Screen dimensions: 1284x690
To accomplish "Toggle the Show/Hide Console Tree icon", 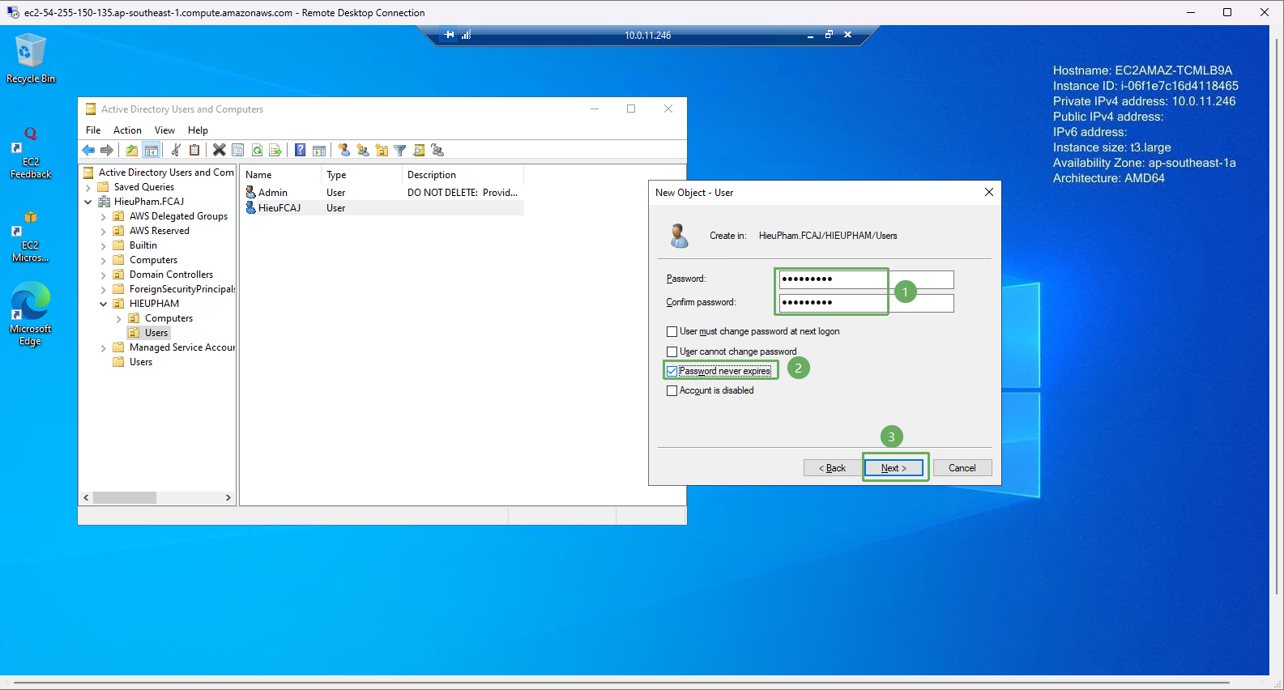I will [151, 150].
